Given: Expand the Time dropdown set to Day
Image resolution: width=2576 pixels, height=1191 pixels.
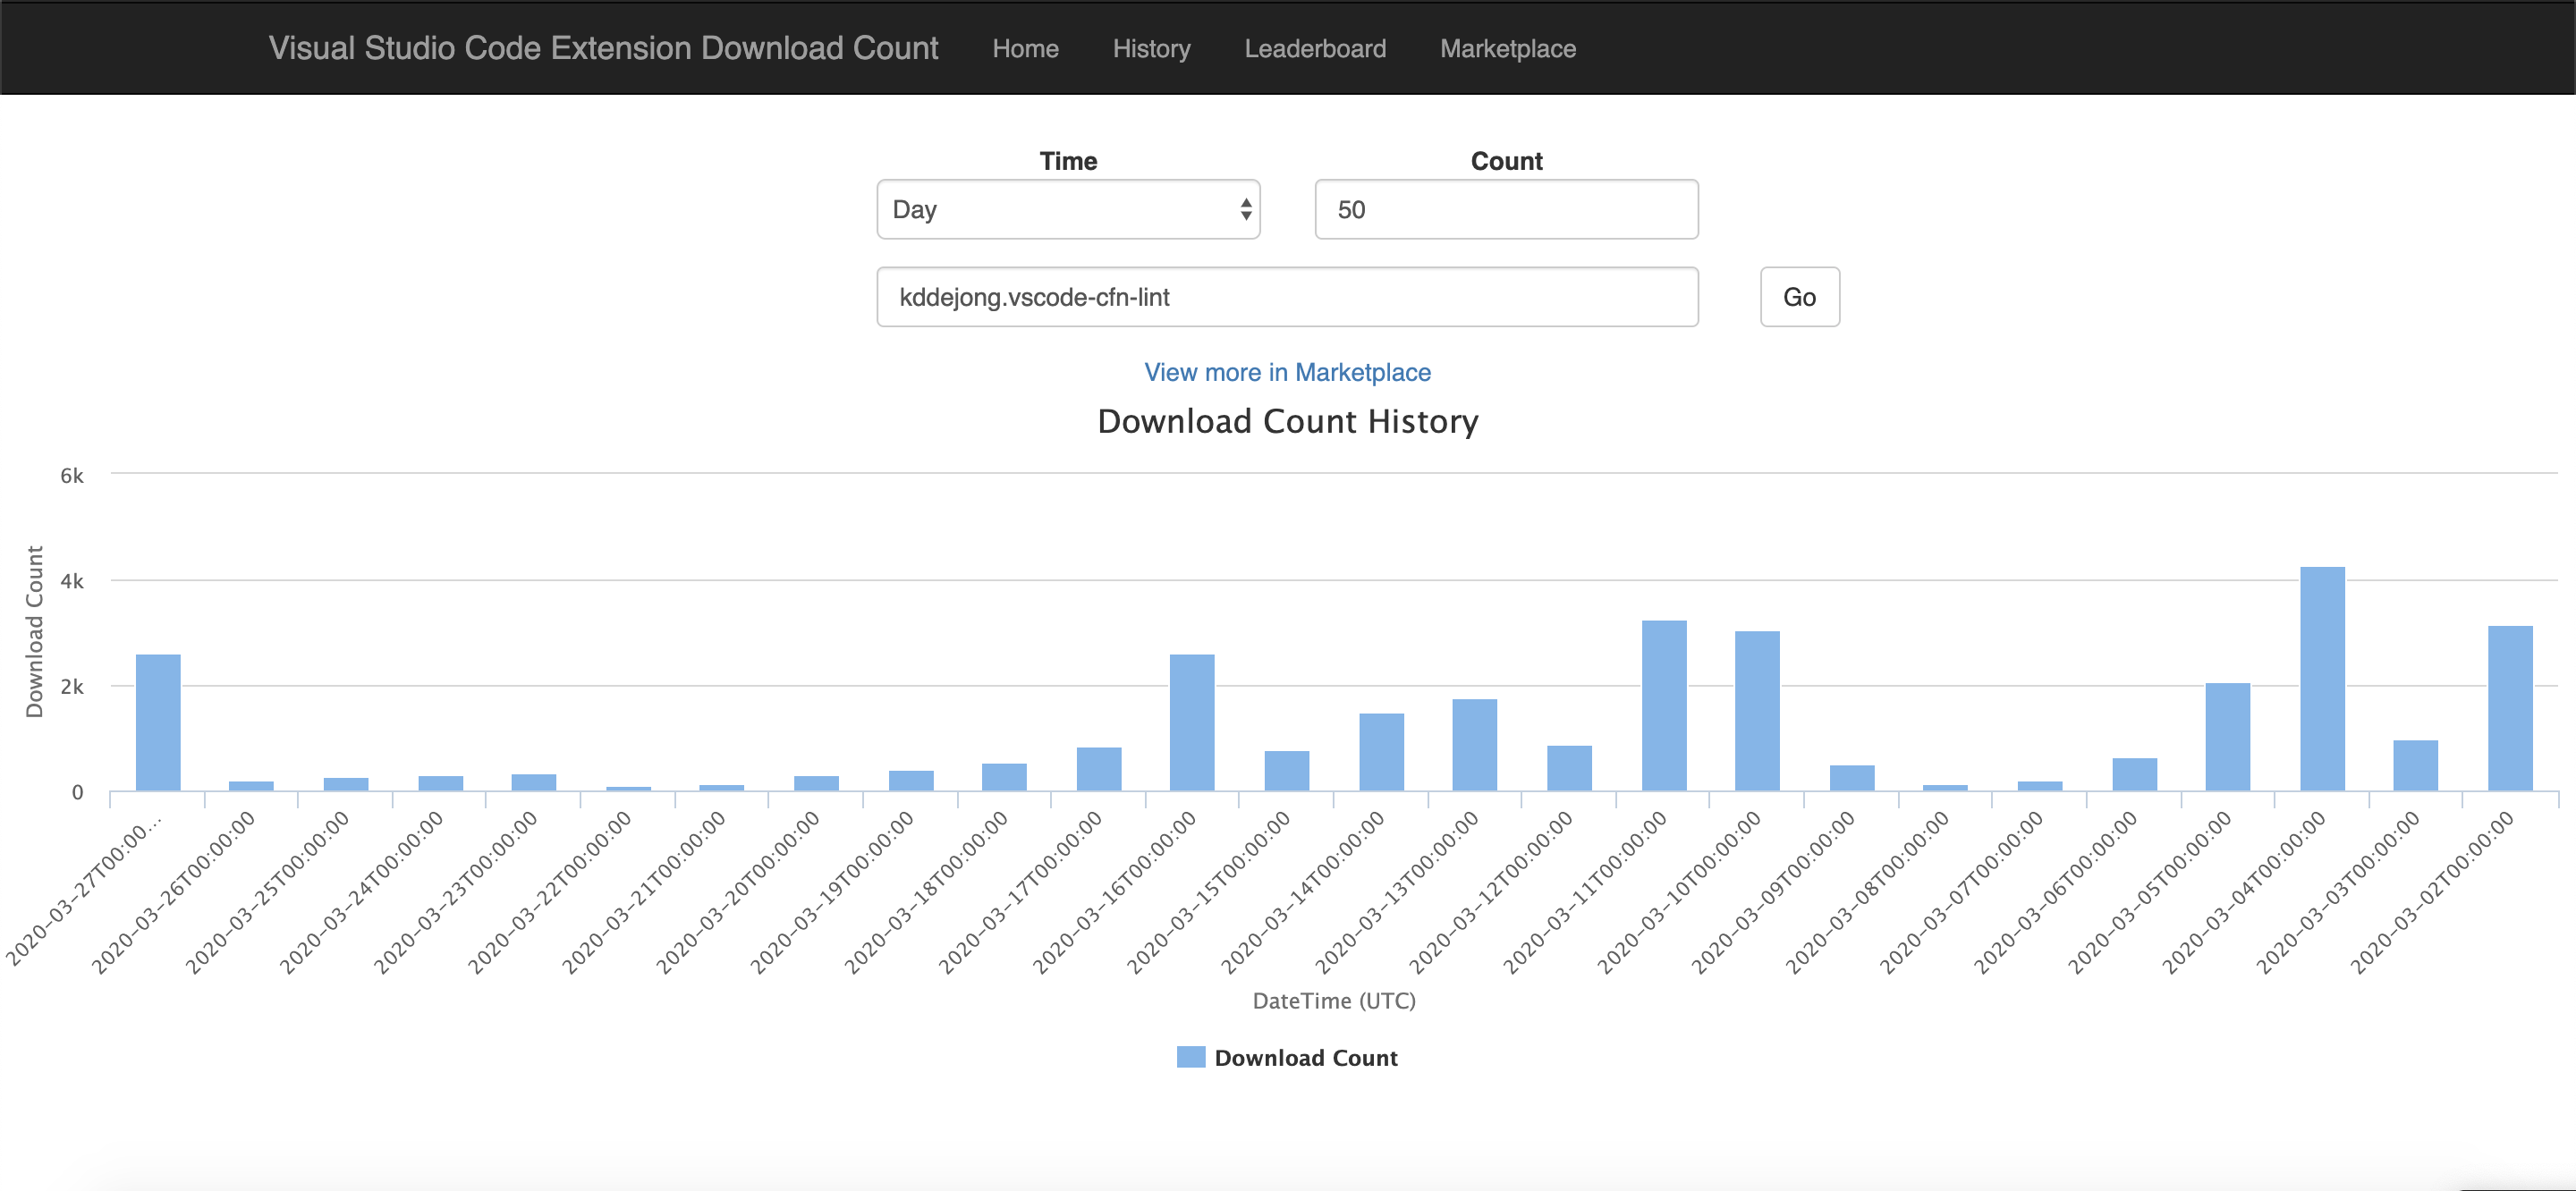Looking at the screenshot, I should coord(1068,209).
